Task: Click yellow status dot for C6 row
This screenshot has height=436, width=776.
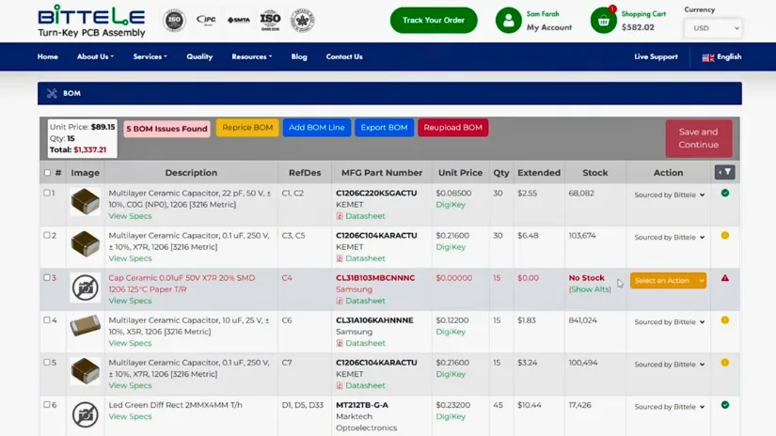Action: [725, 320]
